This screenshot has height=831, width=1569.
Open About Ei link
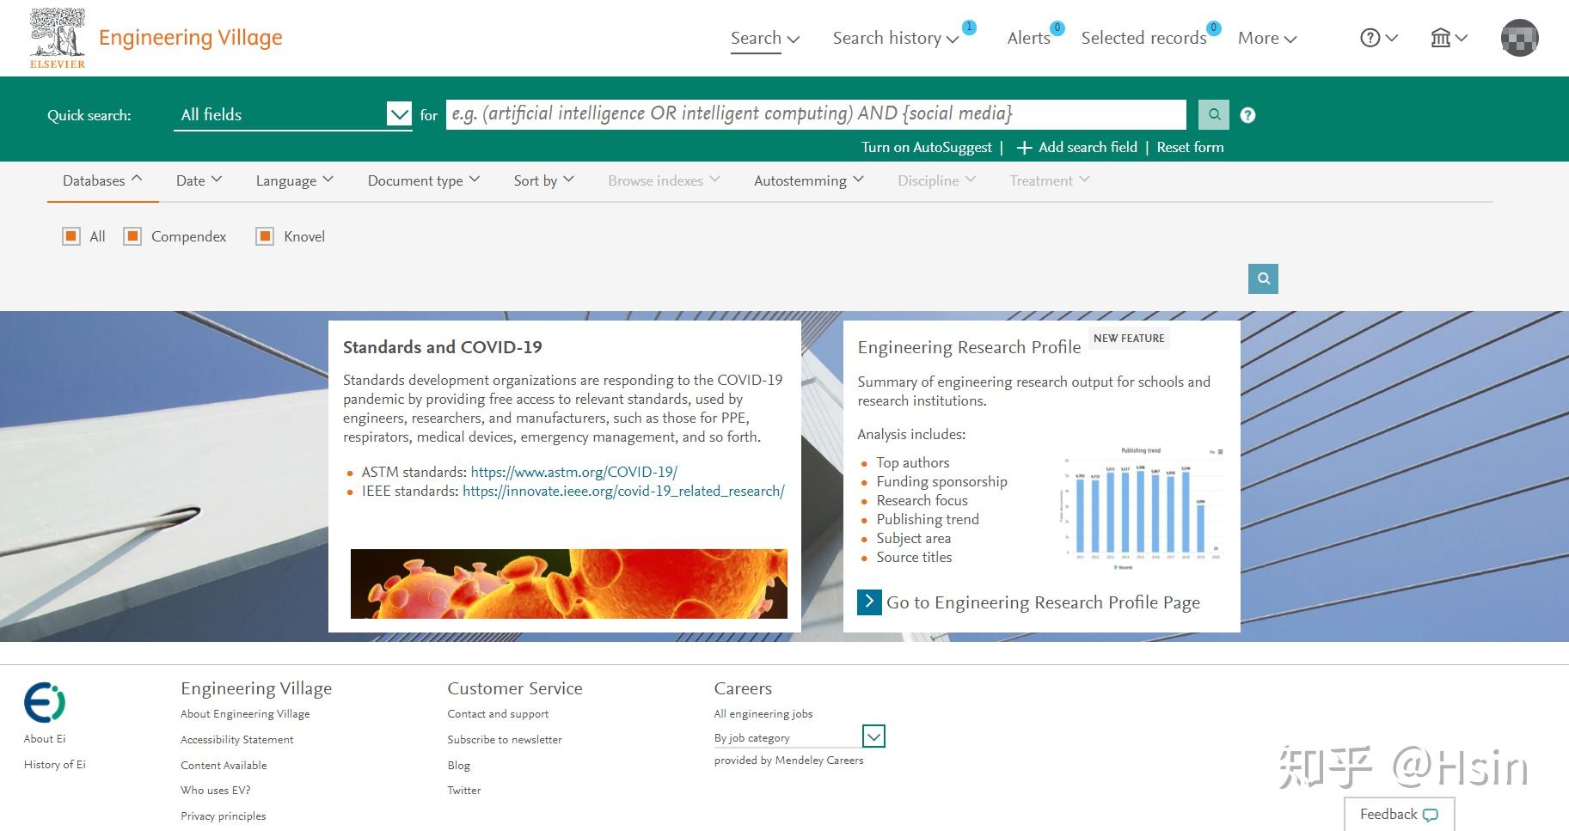(x=45, y=739)
